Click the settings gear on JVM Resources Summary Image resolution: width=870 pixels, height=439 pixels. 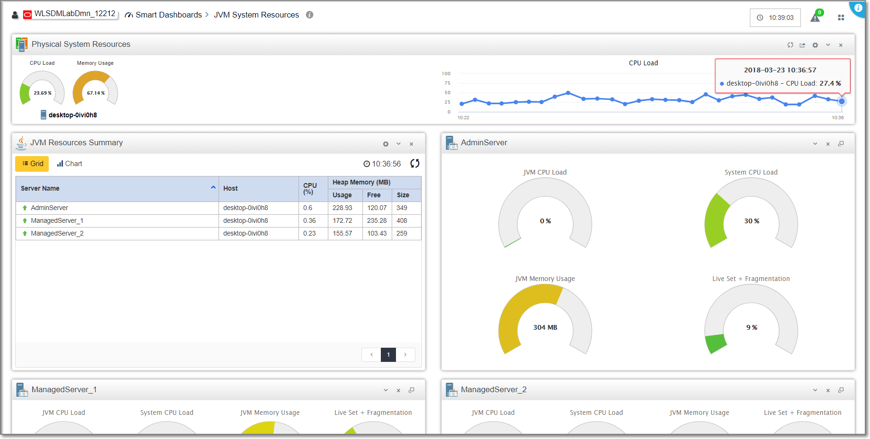pos(386,143)
